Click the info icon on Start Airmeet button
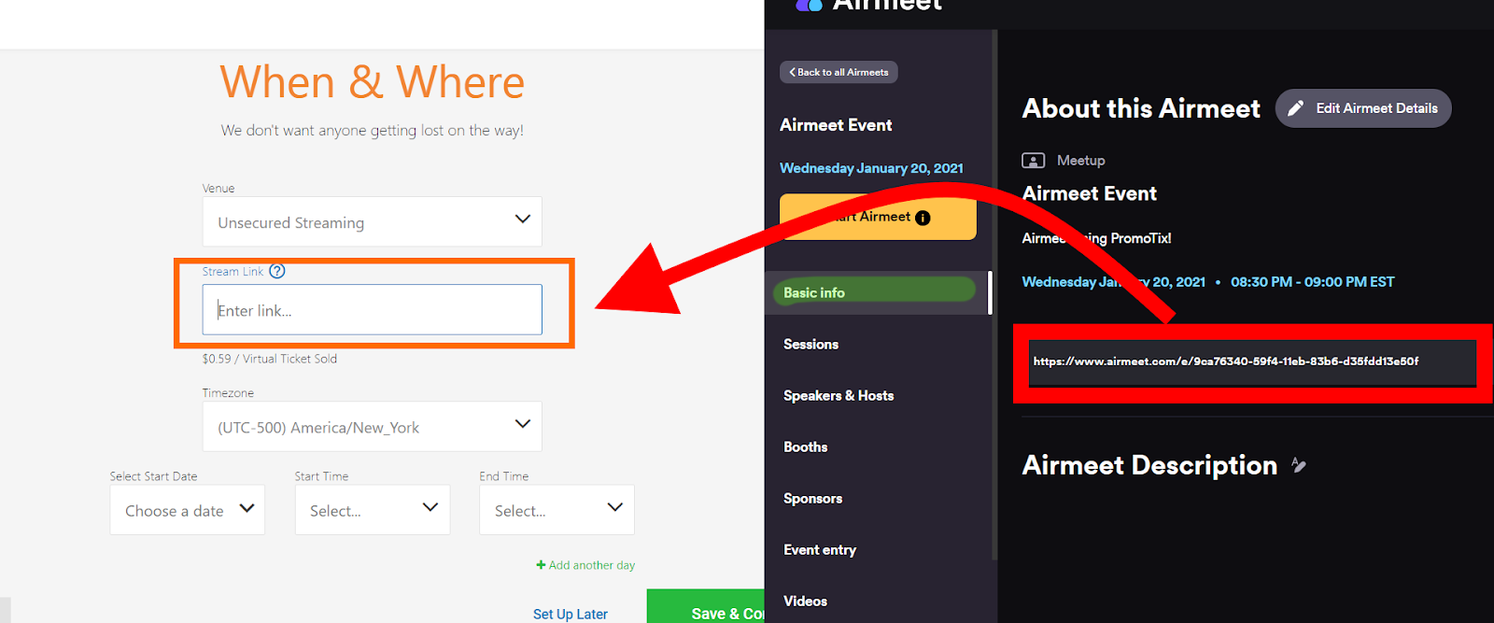Viewport: 1494px width, 623px height. 923,218
